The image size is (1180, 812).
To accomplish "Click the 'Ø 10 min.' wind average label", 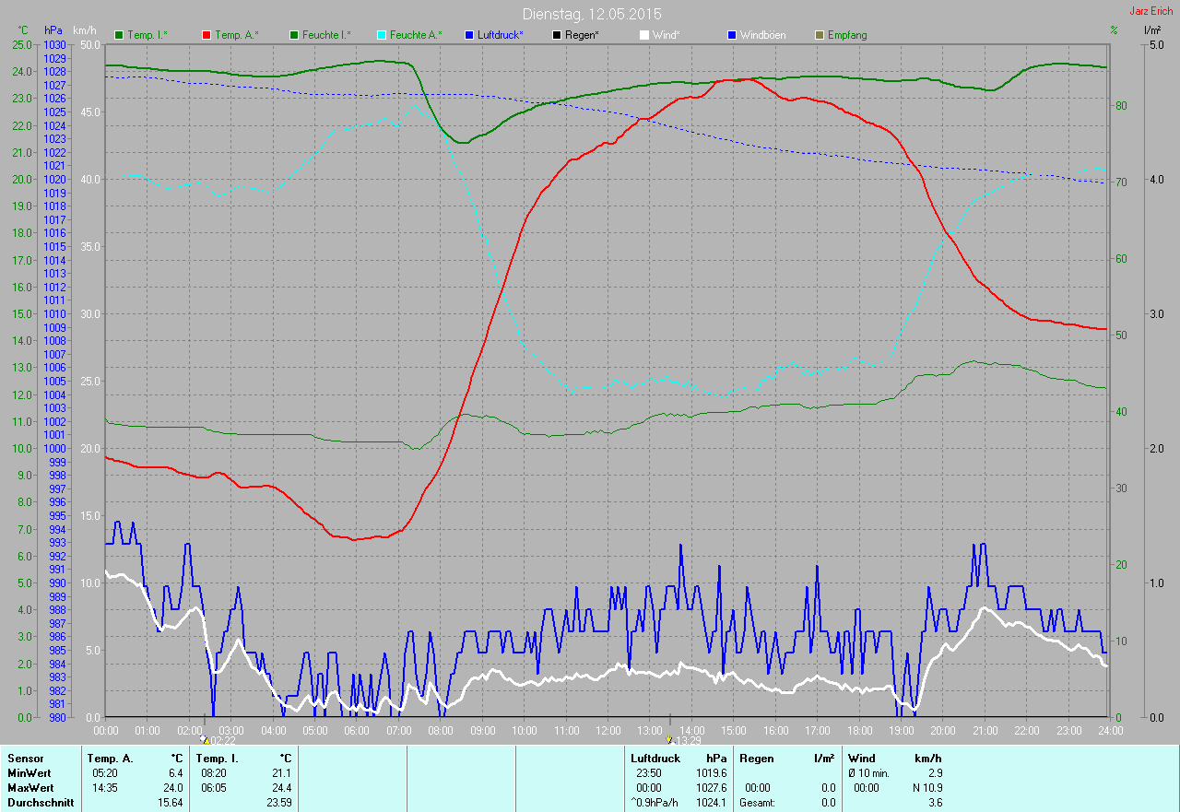I will point(869,773).
